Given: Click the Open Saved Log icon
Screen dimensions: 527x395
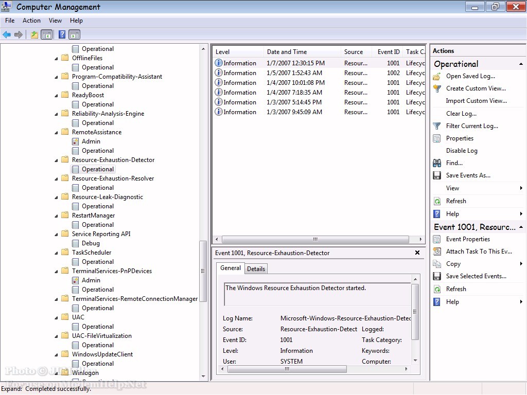Looking at the screenshot, I should point(437,76).
